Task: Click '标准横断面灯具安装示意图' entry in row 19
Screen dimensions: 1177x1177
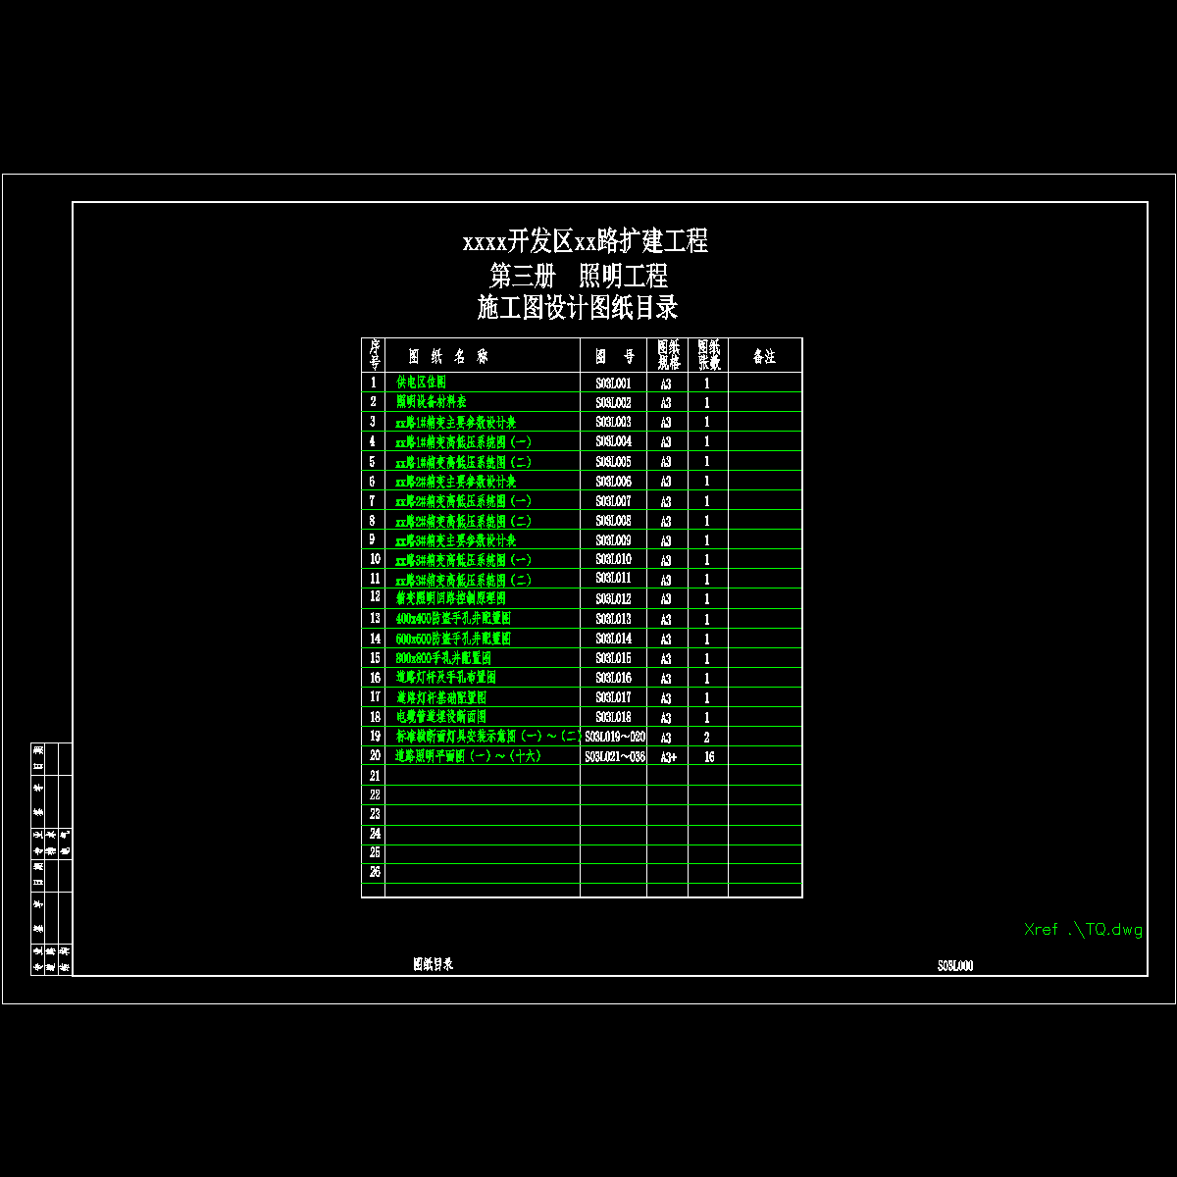Action: click(487, 737)
